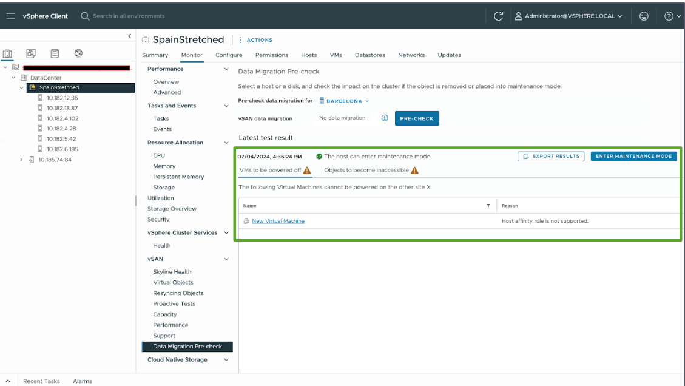This screenshot has height=386, width=685.
Task: Click ENTER MAINTENANCE MODE button
Action: coord(634,156)
